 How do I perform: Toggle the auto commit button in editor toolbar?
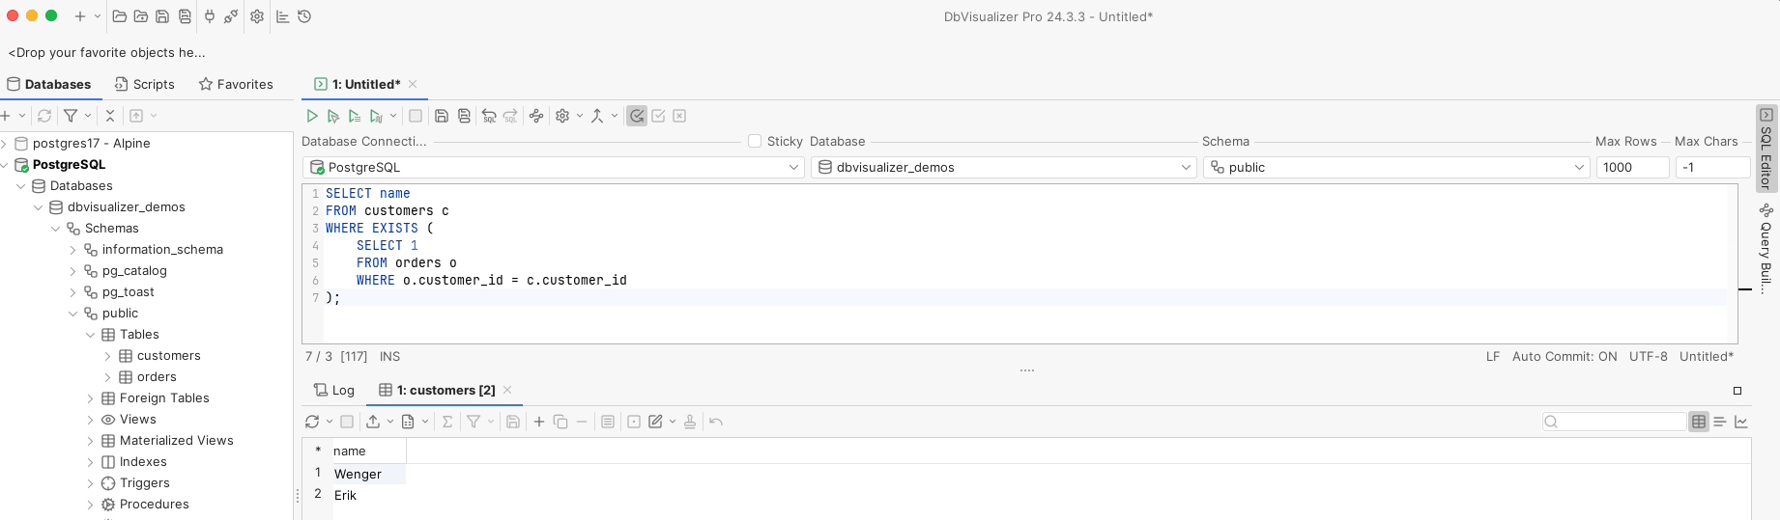637,116
